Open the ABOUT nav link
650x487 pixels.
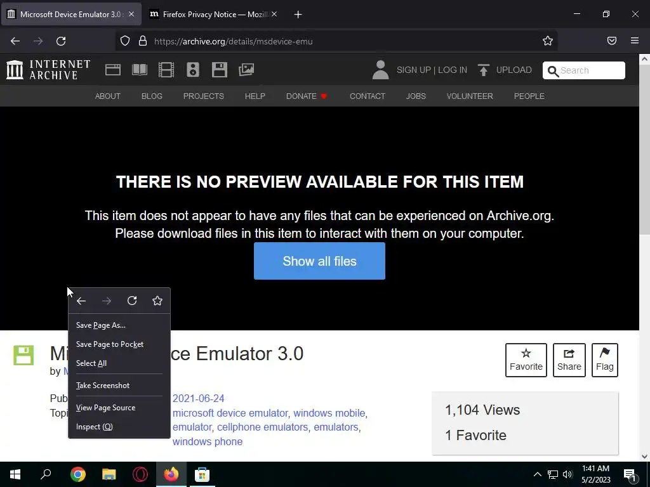[108, 96]
